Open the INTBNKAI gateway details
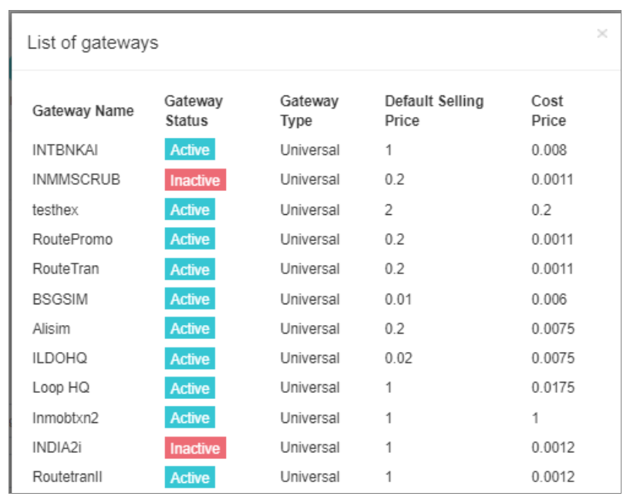The height and width of the screenshot is (503, 630). click(x=63, y=149)
